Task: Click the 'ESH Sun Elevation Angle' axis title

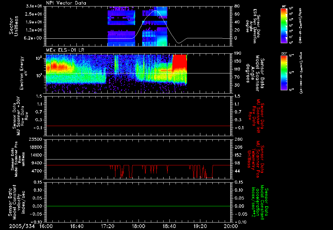Action: [x=253, y=26]
